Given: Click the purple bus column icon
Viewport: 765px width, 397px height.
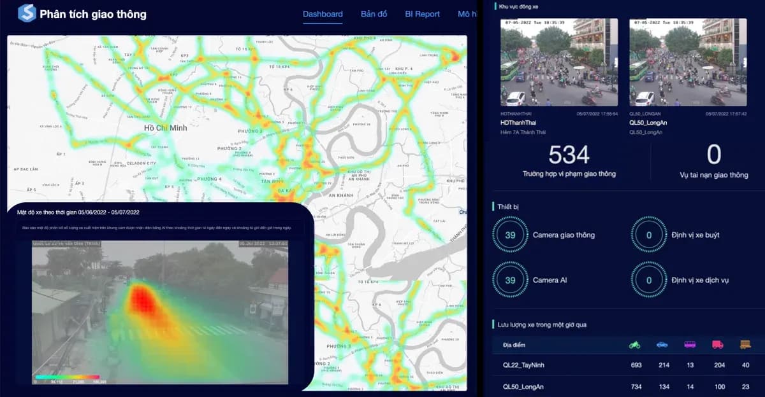Looking at the screenshot, I should [x=690, y=345].
